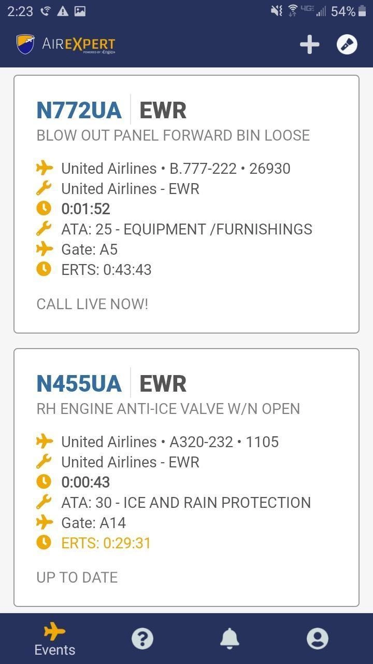Tap the wrench icon beside ATA: 30
The image size is (373, 664).
pos(44,502)
